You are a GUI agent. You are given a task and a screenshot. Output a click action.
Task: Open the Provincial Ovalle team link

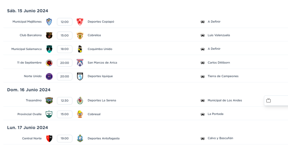point(30,114)
